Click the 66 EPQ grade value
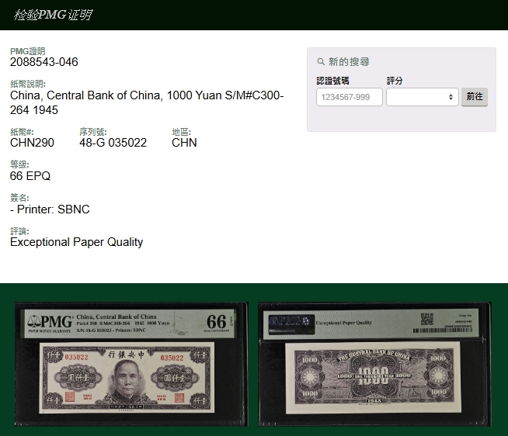This screenshot has height=436, width=508. click(x=30, y=176)
